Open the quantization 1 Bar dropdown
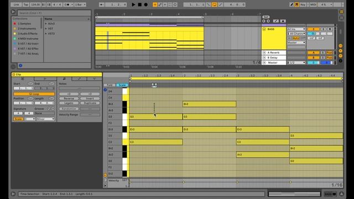354x199 pixels. pyautogui.click(x=80, y=4)
